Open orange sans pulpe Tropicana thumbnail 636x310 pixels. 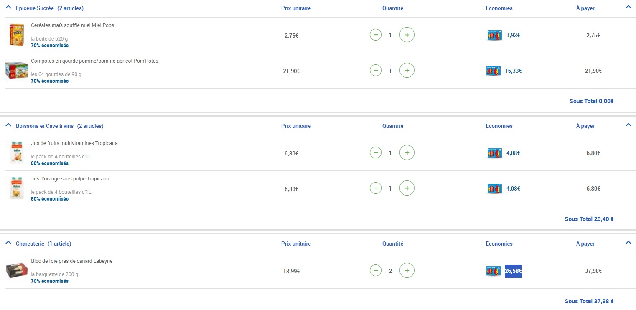point(17,188)
